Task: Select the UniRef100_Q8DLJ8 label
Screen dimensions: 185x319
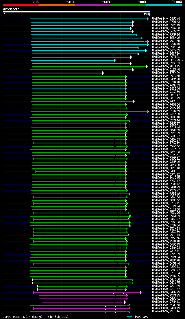Action: pos(166,117)
